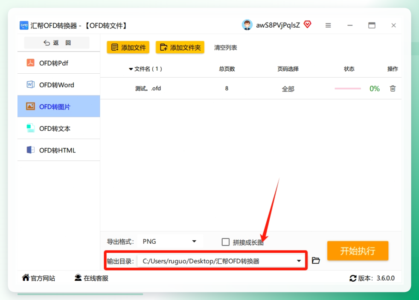Select OFD转HTML in sidebar
Viewport: 419px width, 300px height.
click(59, 150)
